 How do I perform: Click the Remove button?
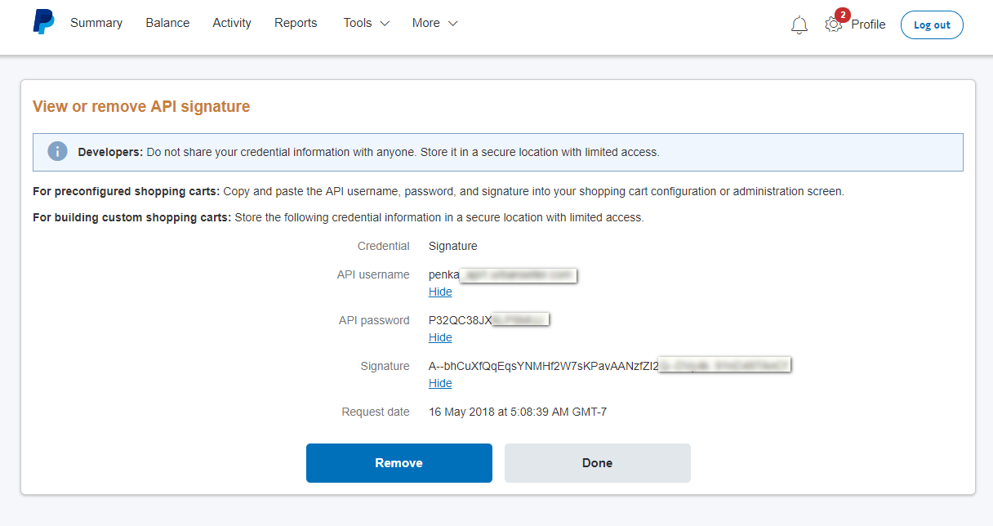pyautogui.click(x=399, y=463)
